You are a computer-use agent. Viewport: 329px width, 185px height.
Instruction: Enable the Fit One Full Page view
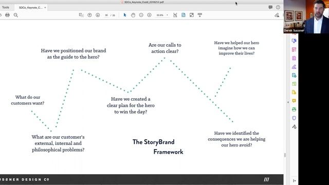point(184,15)
